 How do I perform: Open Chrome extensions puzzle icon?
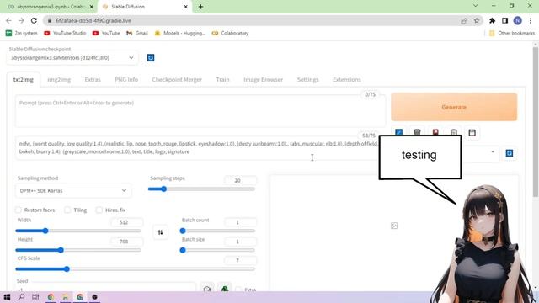pyautogui.click(x=492, y=20)
